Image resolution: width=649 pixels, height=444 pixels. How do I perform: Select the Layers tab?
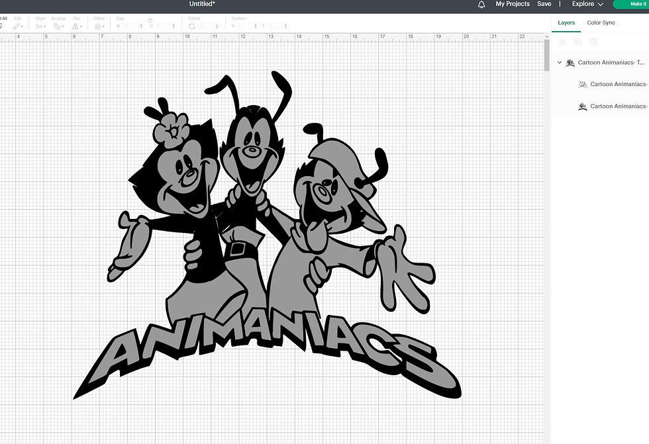pyautogui.click(x=566, y=22)
